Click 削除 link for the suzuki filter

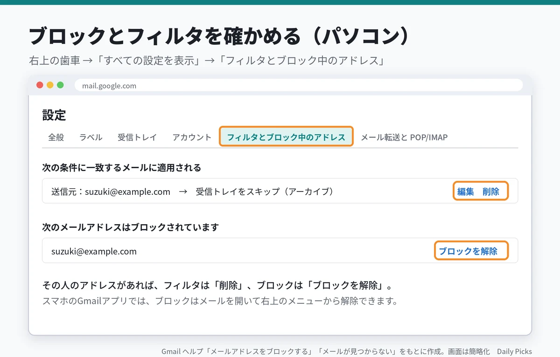point(491,191)
